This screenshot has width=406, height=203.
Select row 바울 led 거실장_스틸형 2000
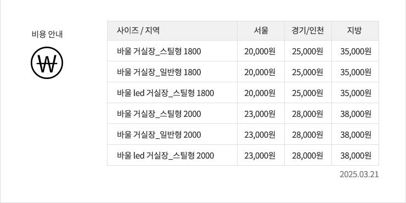[243, 155]
